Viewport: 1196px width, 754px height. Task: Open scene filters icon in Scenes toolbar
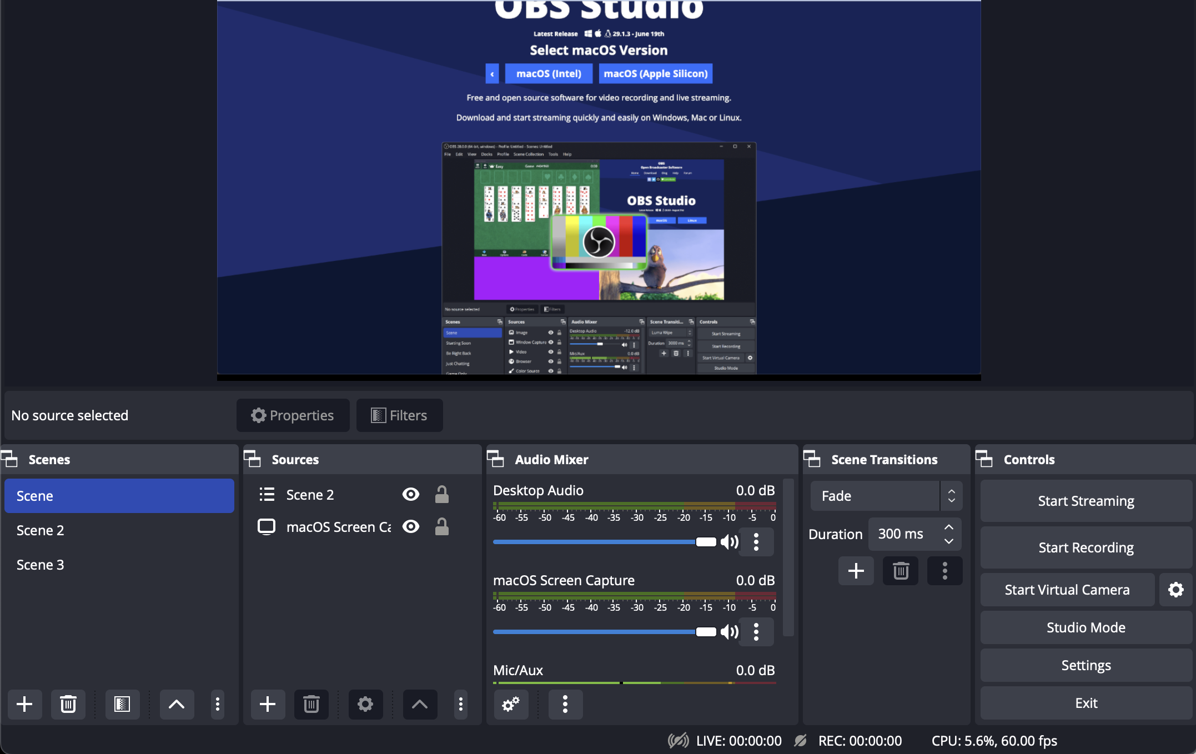[x=122, y=704]
